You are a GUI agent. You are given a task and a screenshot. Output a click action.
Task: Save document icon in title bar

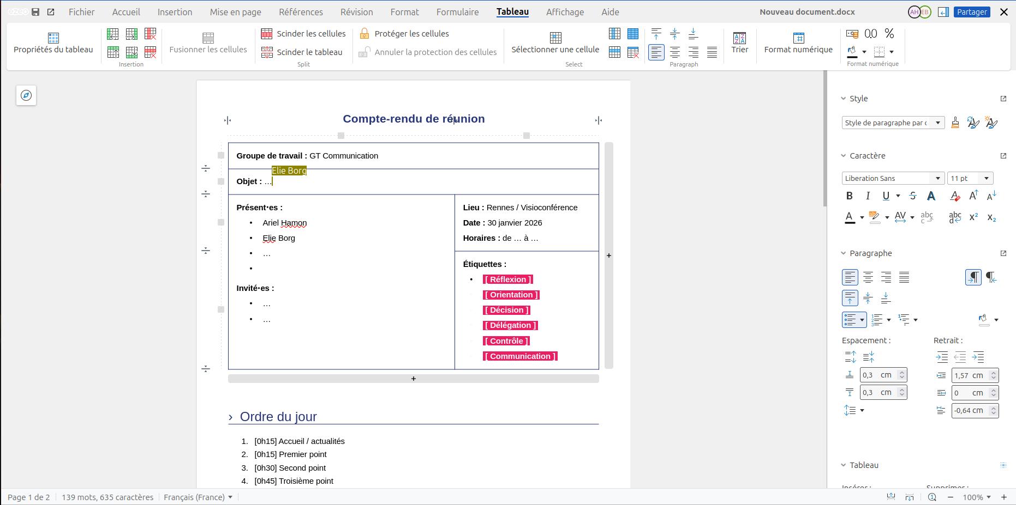tap(35, 12)
